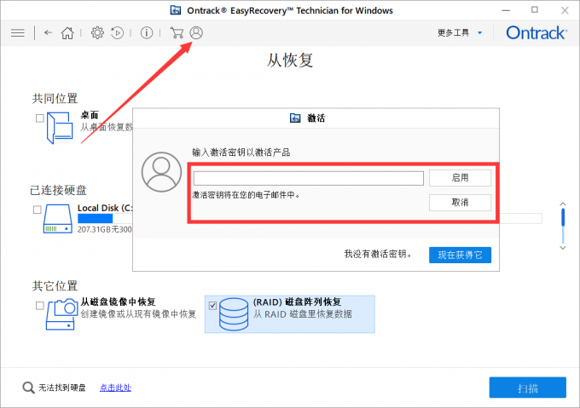Click the 无法找到硬盘 text
Image resolution: width=580 pixels, height=408 pixels.
coord(62,388)
